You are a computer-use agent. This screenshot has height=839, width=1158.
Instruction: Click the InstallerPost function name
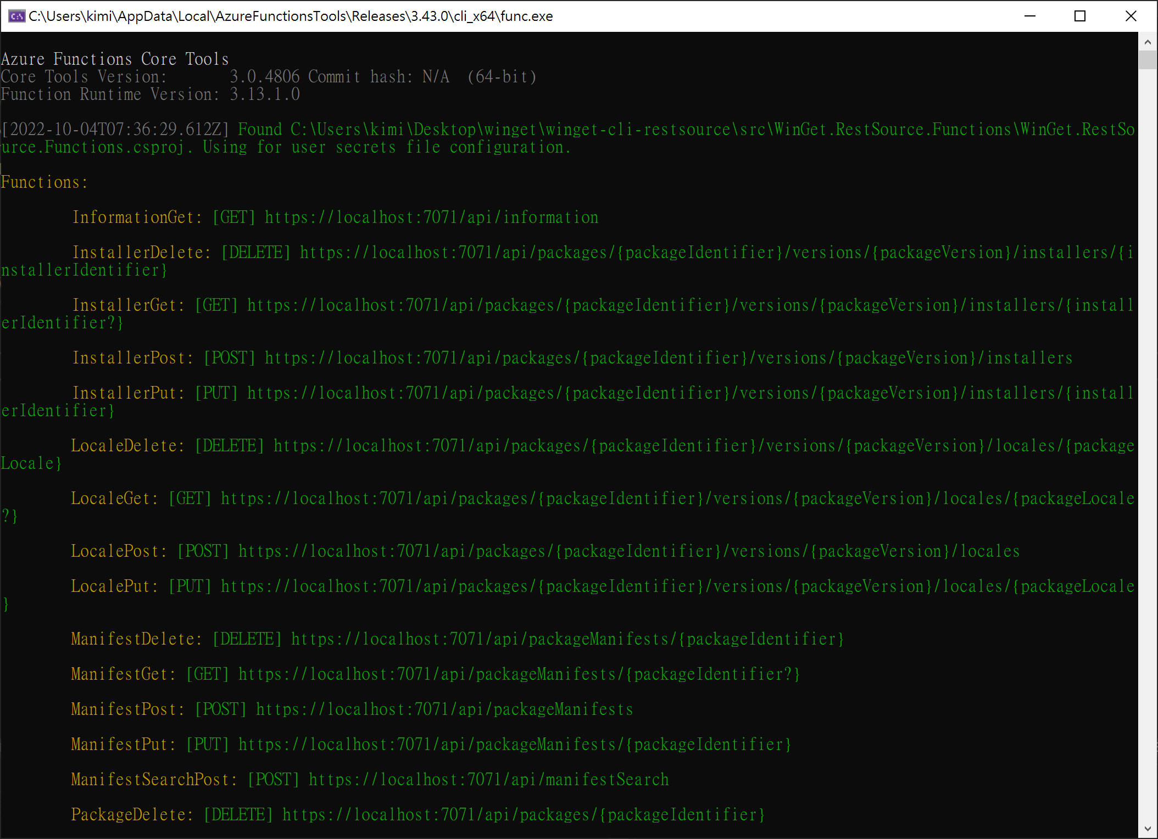(x=133, y=358)
